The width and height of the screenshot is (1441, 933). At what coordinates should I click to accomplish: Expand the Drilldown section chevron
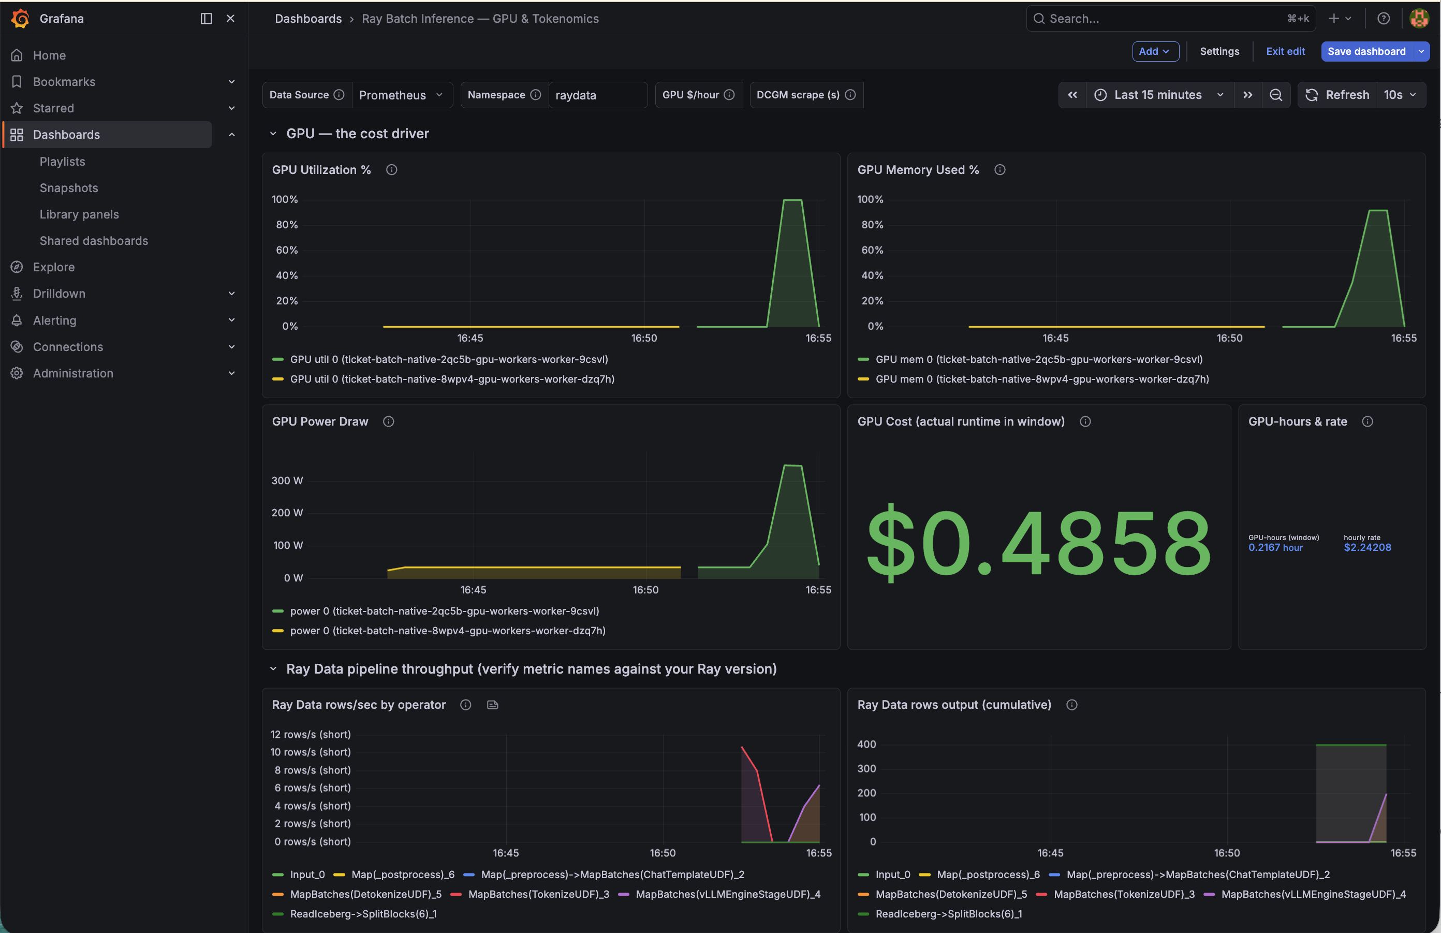click(231, 294)
